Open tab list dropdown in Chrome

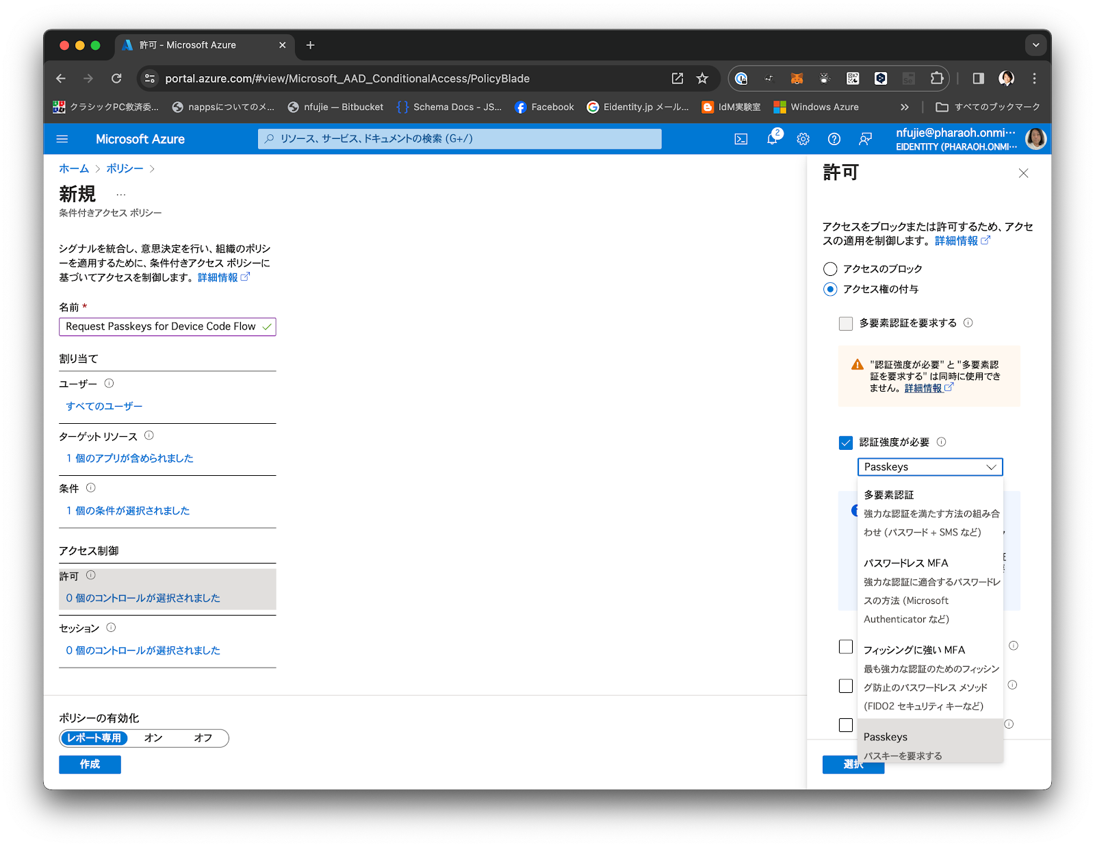[x=1035, y=45]
